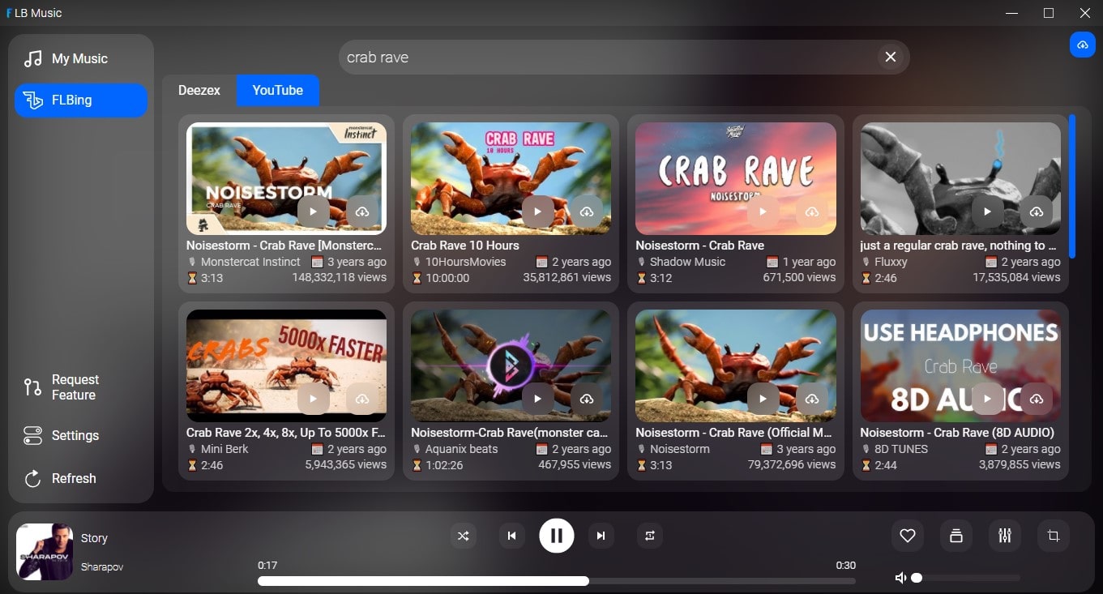Maximize the LB Music window
The image size is (1103, 594).
tap(1049, 13)
